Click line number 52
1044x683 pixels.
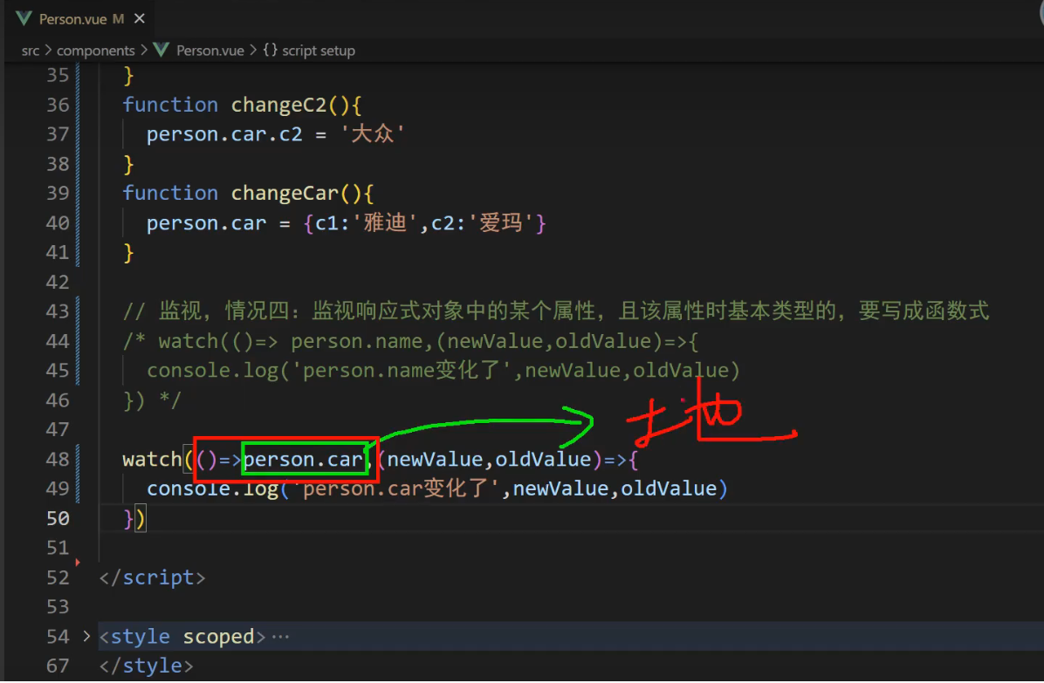[58, 577]
